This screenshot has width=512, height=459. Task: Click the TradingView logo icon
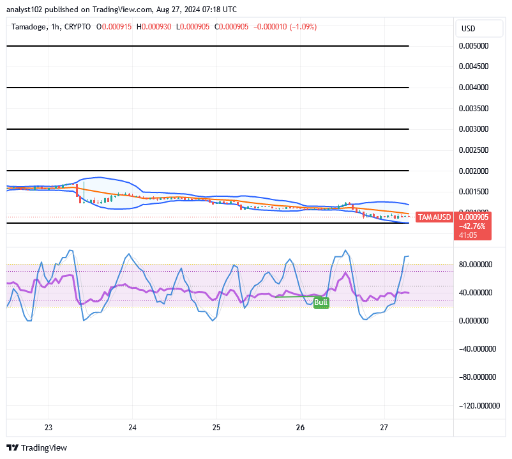13,448
